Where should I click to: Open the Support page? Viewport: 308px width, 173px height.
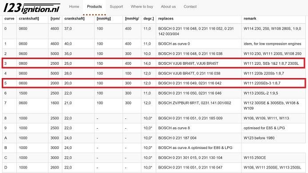(x=116, y=7)
